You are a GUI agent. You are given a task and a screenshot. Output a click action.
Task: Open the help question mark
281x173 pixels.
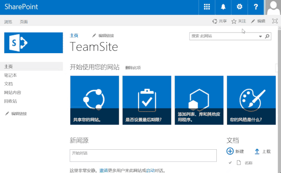256,7
